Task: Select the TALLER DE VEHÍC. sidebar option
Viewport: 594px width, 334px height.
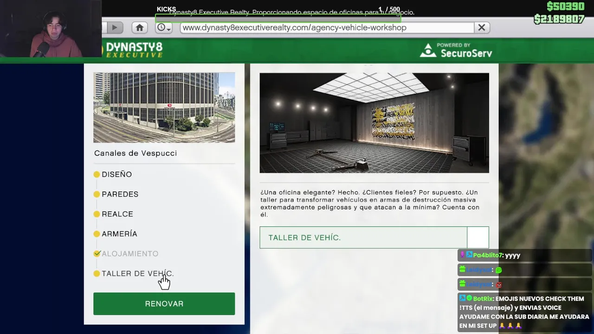Action: [x=137, y=274]
